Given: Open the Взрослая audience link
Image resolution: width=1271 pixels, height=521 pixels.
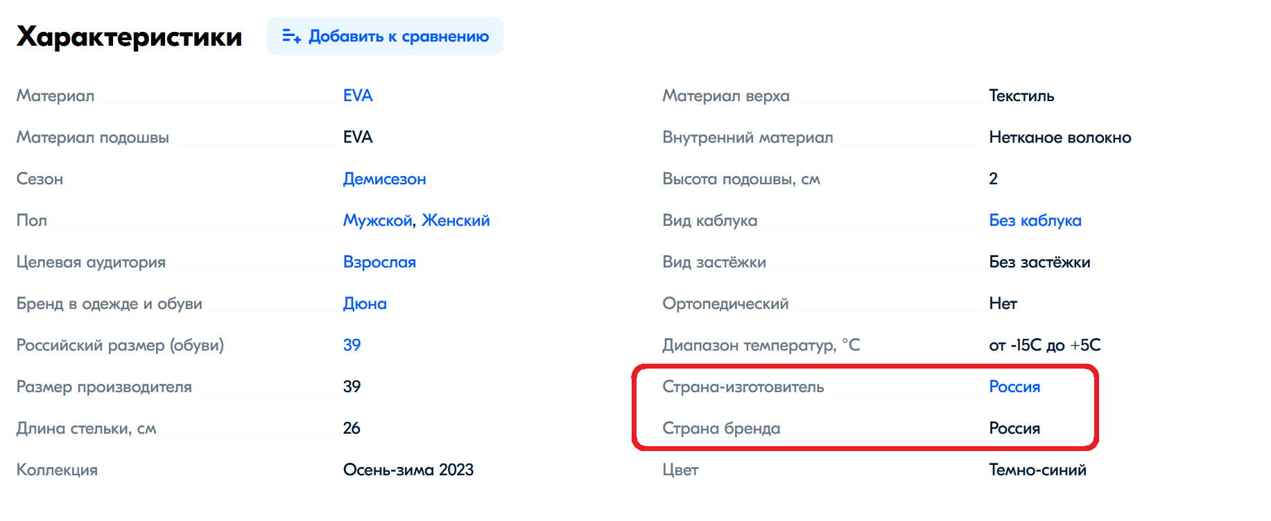Looking at the screenshot, I should pos(379,262).
